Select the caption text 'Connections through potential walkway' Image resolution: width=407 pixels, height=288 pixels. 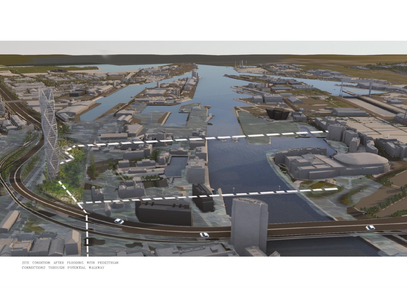[63, 268]
